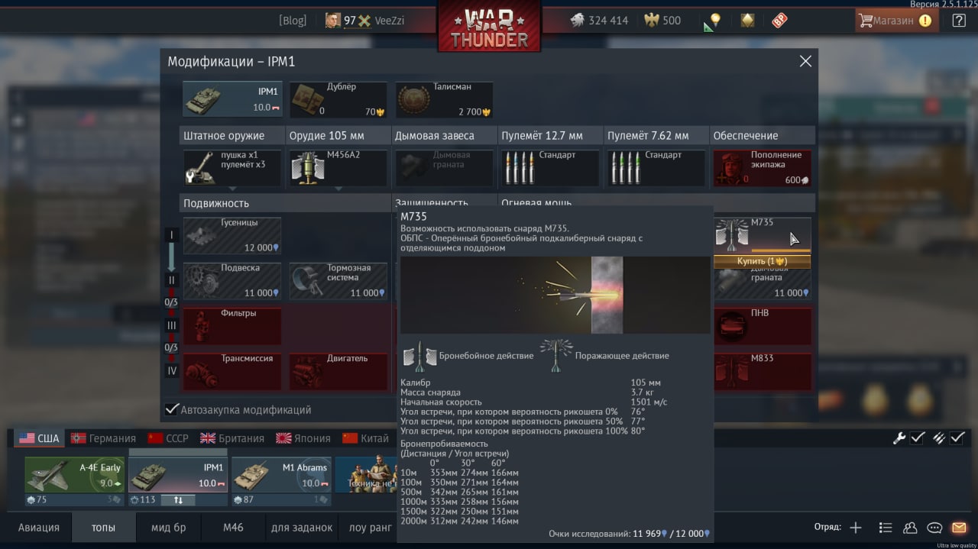Open the golden diamond warbond icon
Screen dimensions: 978x549
point(747,21)
